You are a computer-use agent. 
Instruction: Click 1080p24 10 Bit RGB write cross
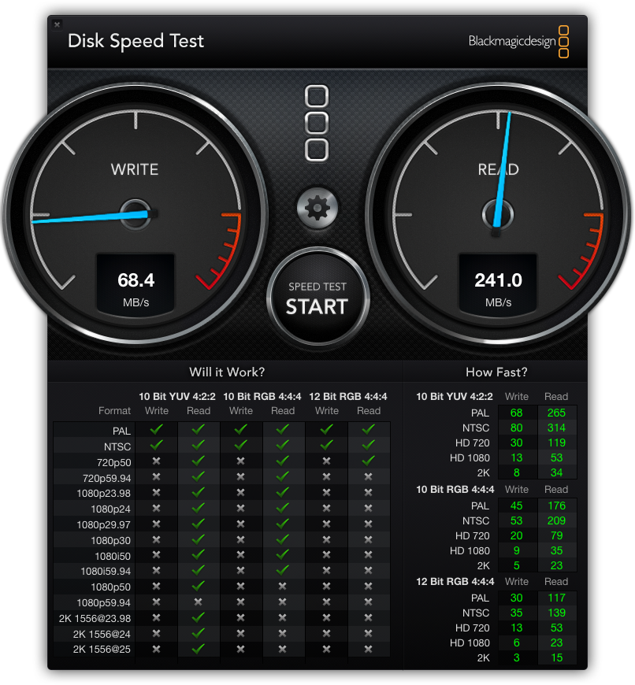pos(240,508)
